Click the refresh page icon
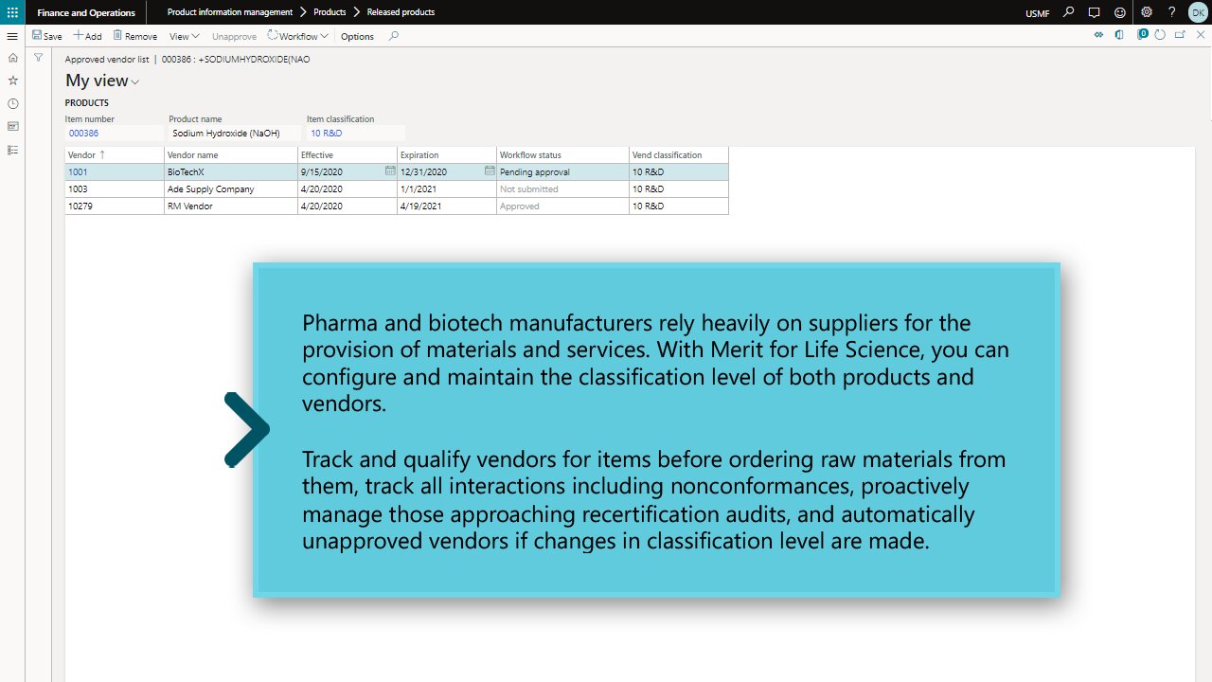Screen dimensions: 1212x682 click(1160, 35)
